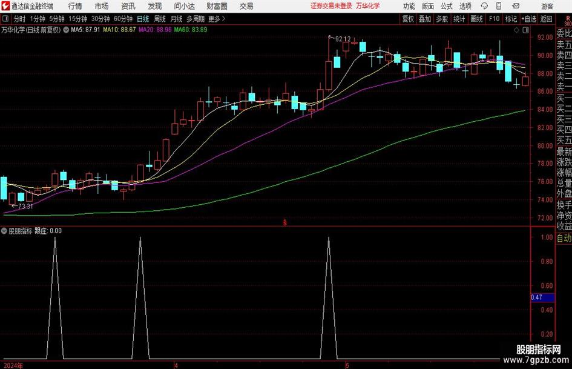572x369 pixels.
Task: Click the MA10: 88.67 value label
Action: pyautogui.click(x=120, y=30)
